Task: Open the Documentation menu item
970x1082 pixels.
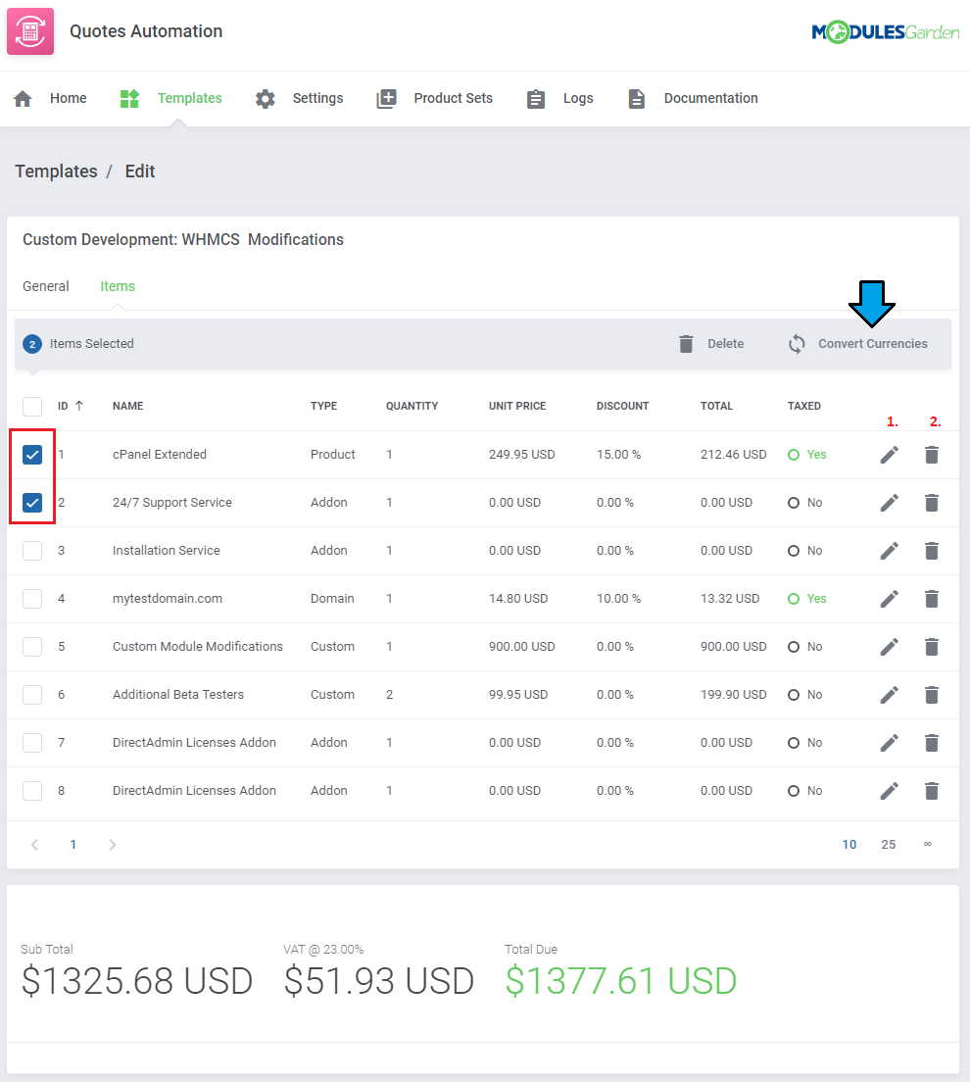Action: [711, 98]
